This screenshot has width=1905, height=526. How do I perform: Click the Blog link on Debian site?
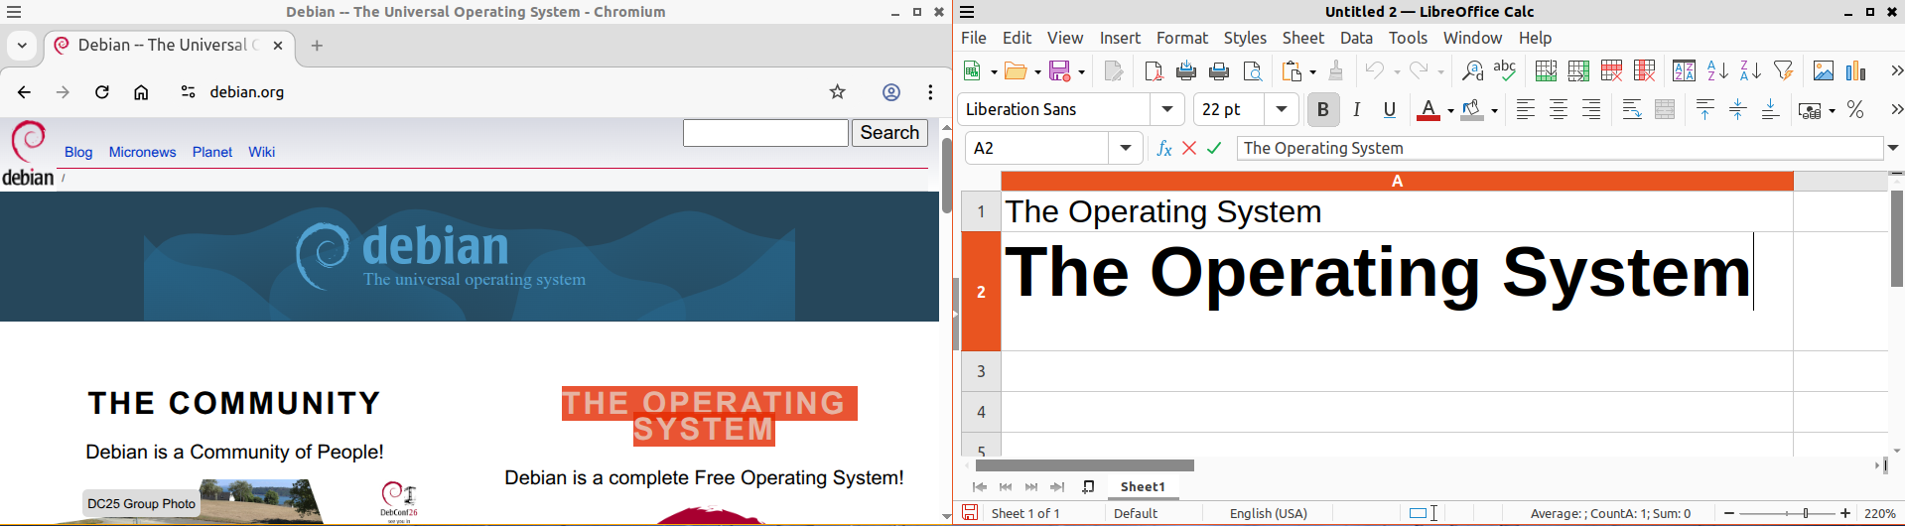click(78, 152)
